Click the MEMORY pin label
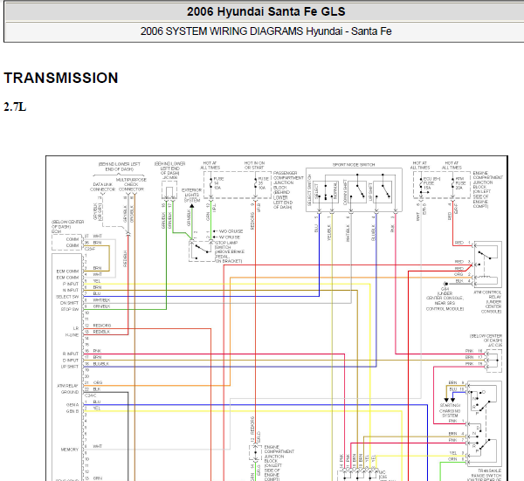524x481 pixels. [x=70, y=450]
